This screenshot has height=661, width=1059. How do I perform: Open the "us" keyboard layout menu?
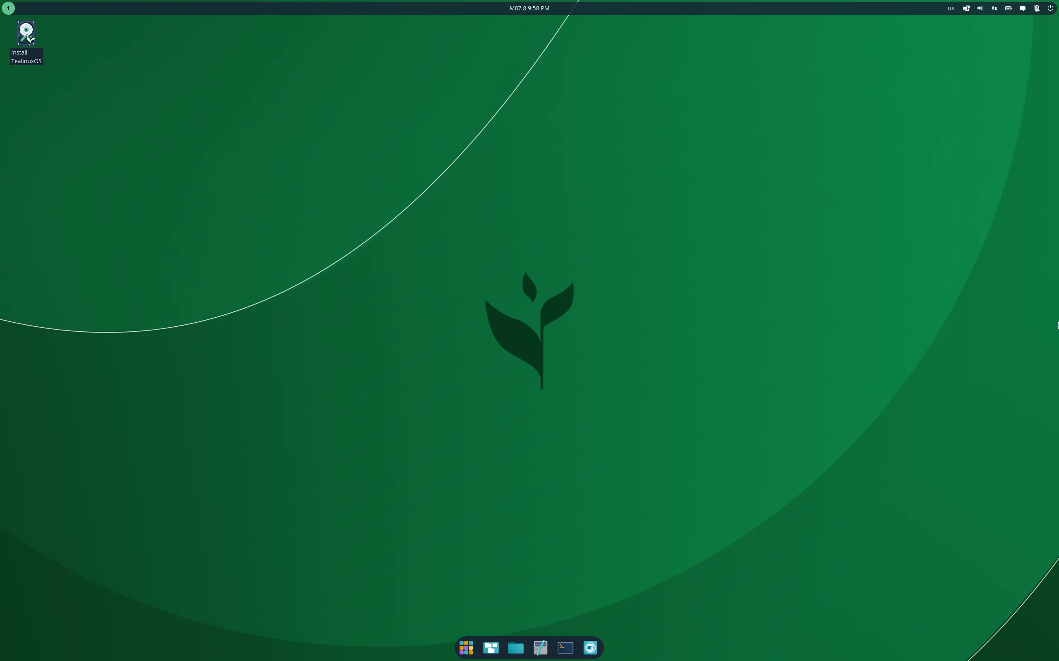coord(951,8)
